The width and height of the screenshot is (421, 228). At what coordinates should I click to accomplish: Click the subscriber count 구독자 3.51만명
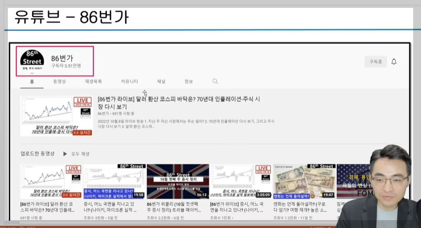66,66
